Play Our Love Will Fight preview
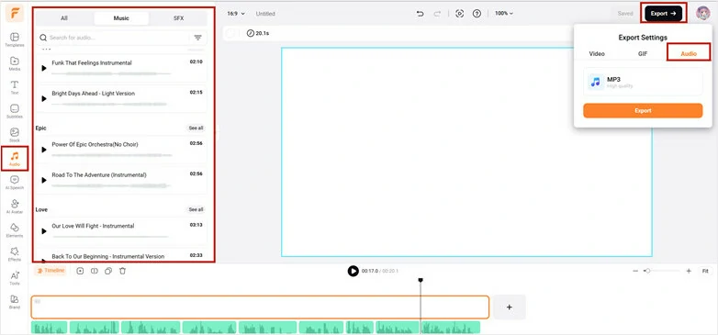Viewport: 718px width, 335px height. coord(44,231)
